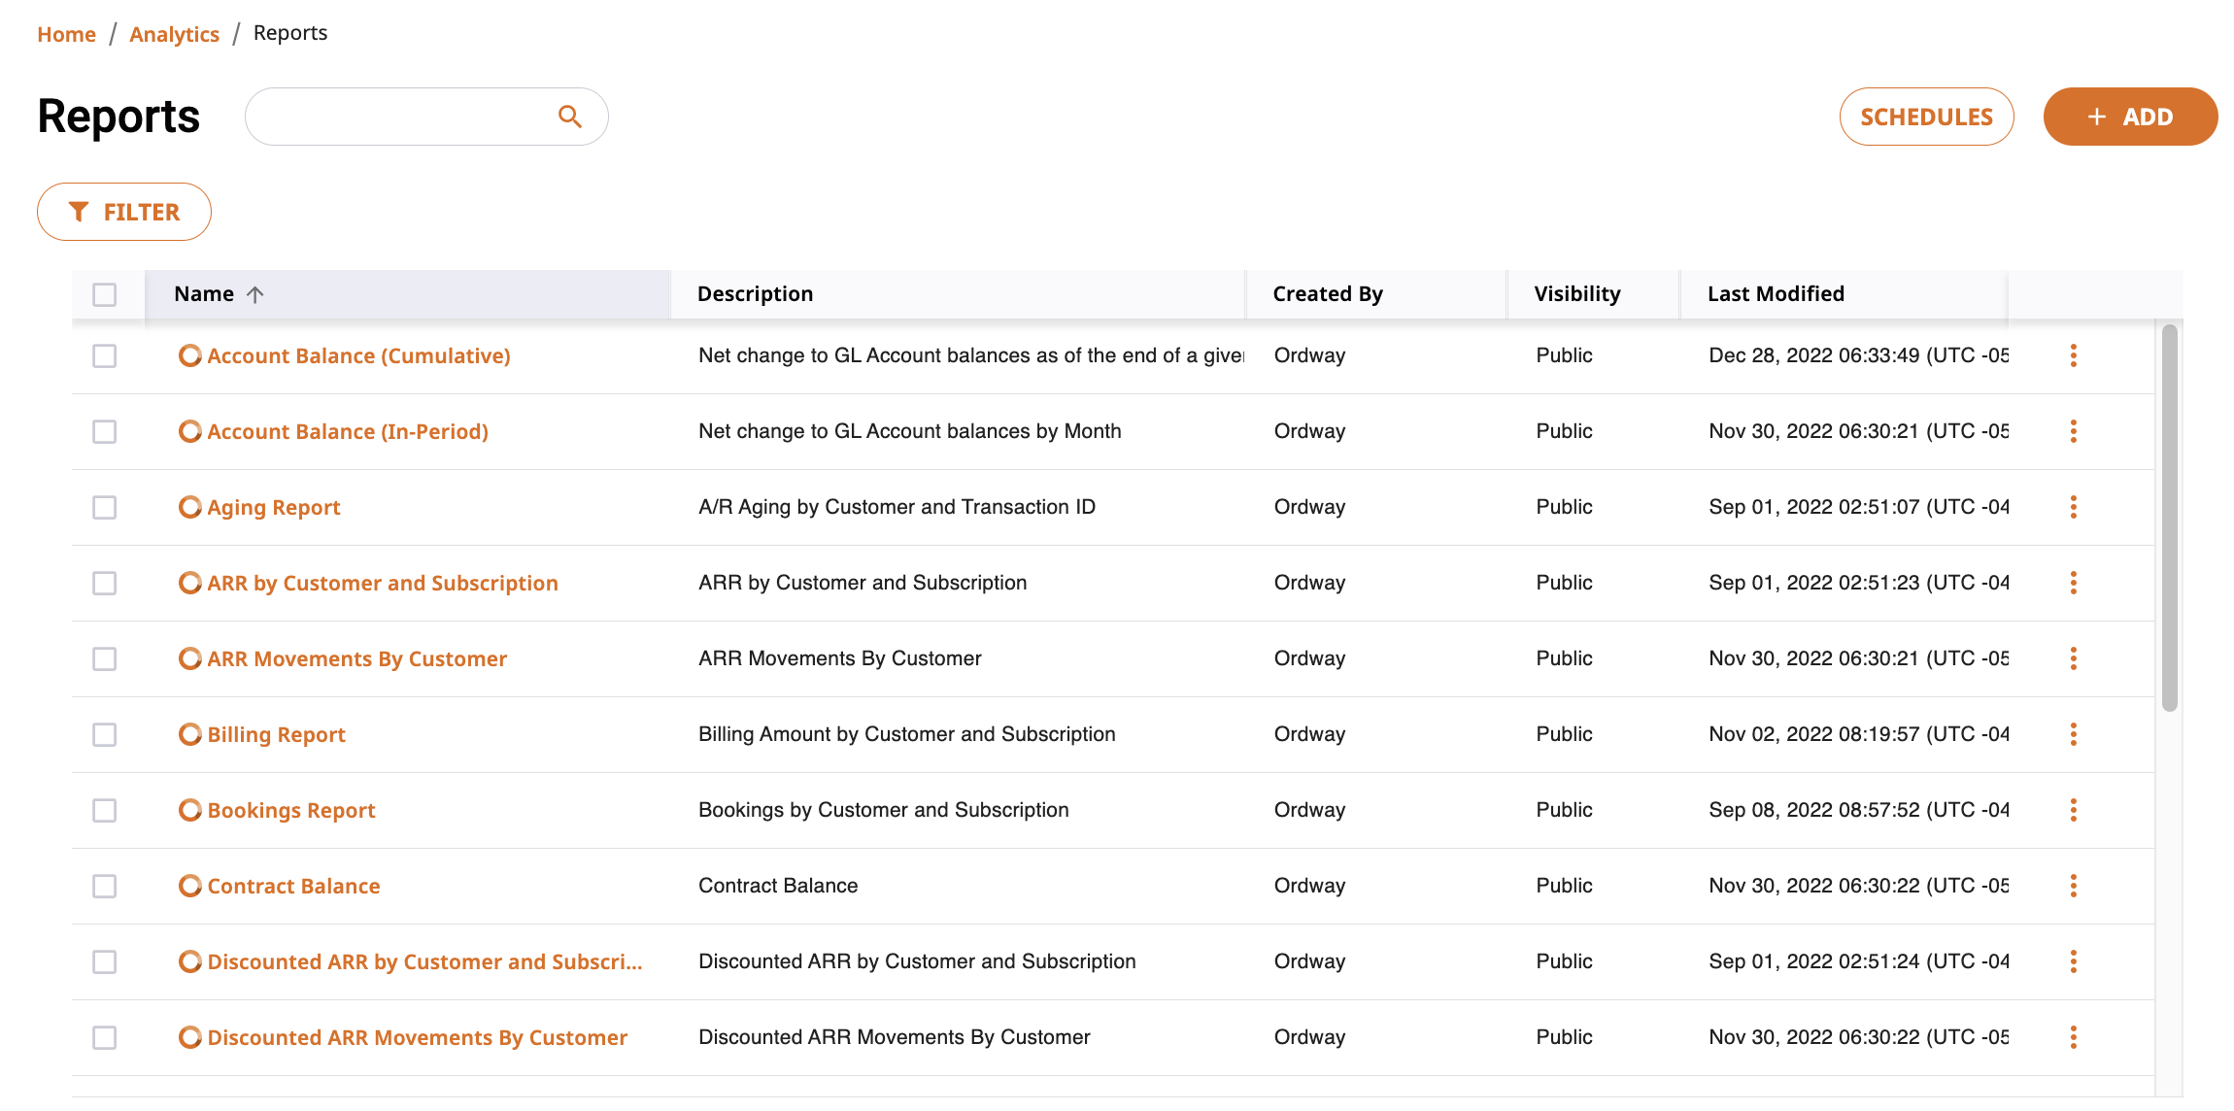Screen dimensions: 2234x1111
Task: Click the Ordway icon beside Discounted ARR Movements
Action: coord(190,1037)
